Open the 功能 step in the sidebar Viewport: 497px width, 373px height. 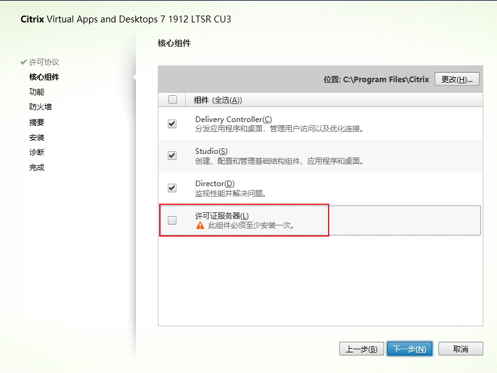pyautogui.click(x=37, y=92)
